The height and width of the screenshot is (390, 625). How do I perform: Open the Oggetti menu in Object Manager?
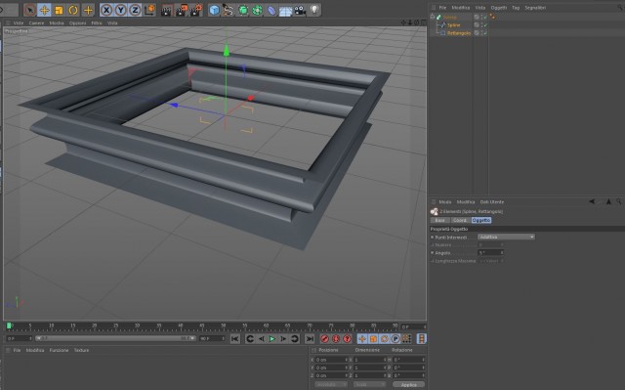(498, 8)
